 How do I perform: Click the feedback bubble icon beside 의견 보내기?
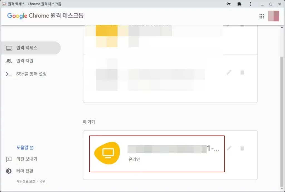9,159
